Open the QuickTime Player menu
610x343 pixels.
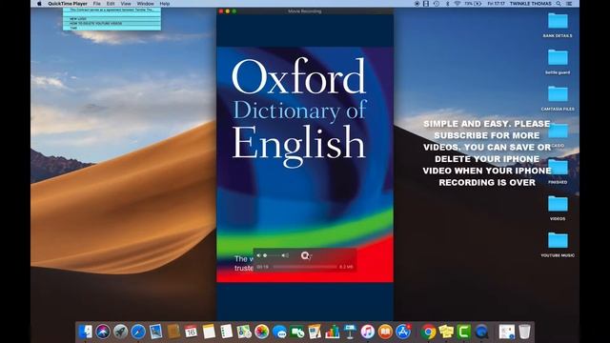(68, 4)
